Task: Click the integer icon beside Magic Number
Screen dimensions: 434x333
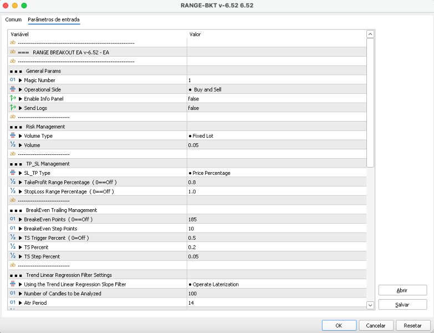Action: 13,80
